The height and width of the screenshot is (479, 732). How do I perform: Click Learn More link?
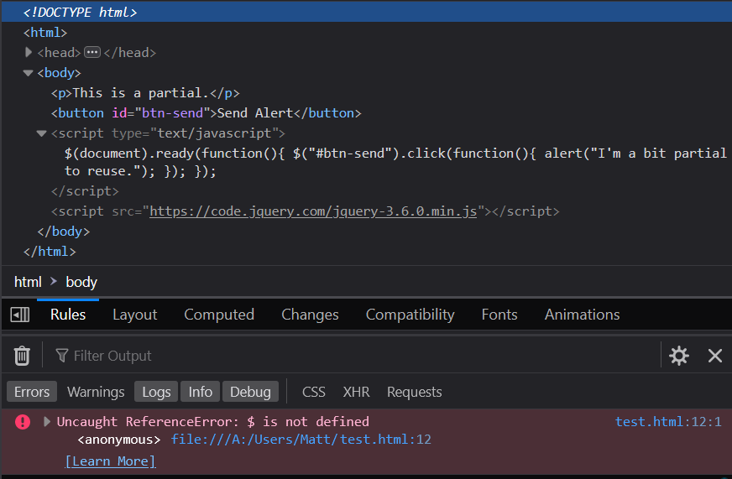click(110, 461)
